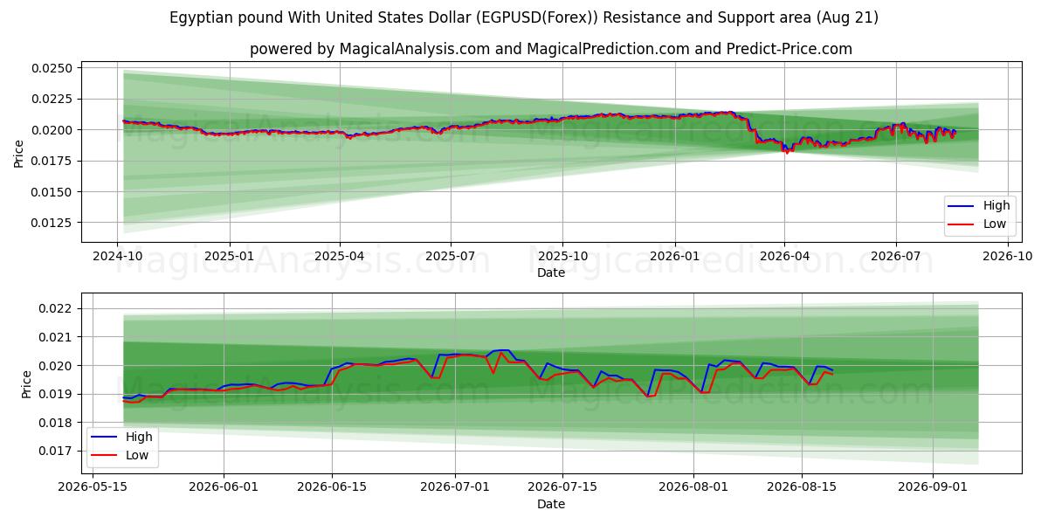This screenshot has height=524, width=1048.
Task: Click the 2026-08-01 date tick label
Action: point(693,488)
